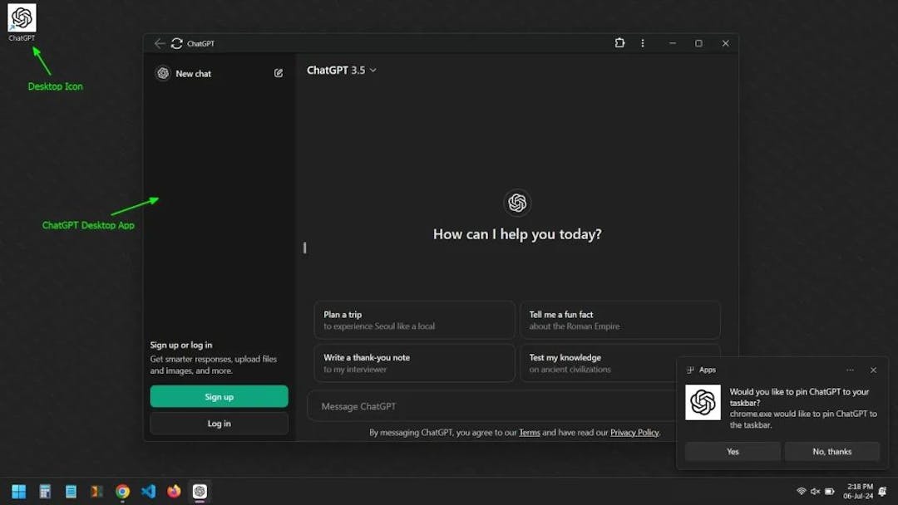Select the Plan a trip suggestion card
This screenshot has height=505, width=898.
(414, 320)
